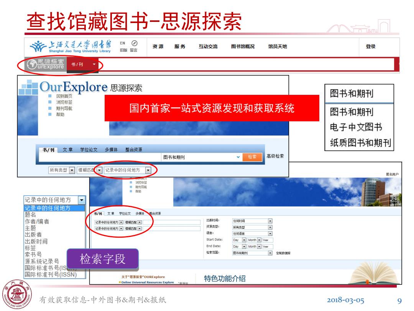This screenshot has width=414, height=311.
Task: Select 整合资源 tab in simple search panel
Action: (x=134, y=150)
